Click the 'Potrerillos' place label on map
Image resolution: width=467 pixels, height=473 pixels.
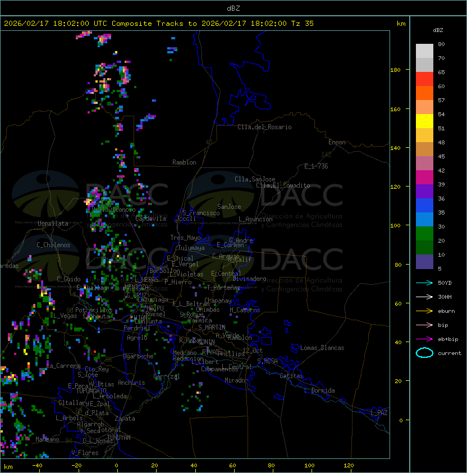click(94, 310)
